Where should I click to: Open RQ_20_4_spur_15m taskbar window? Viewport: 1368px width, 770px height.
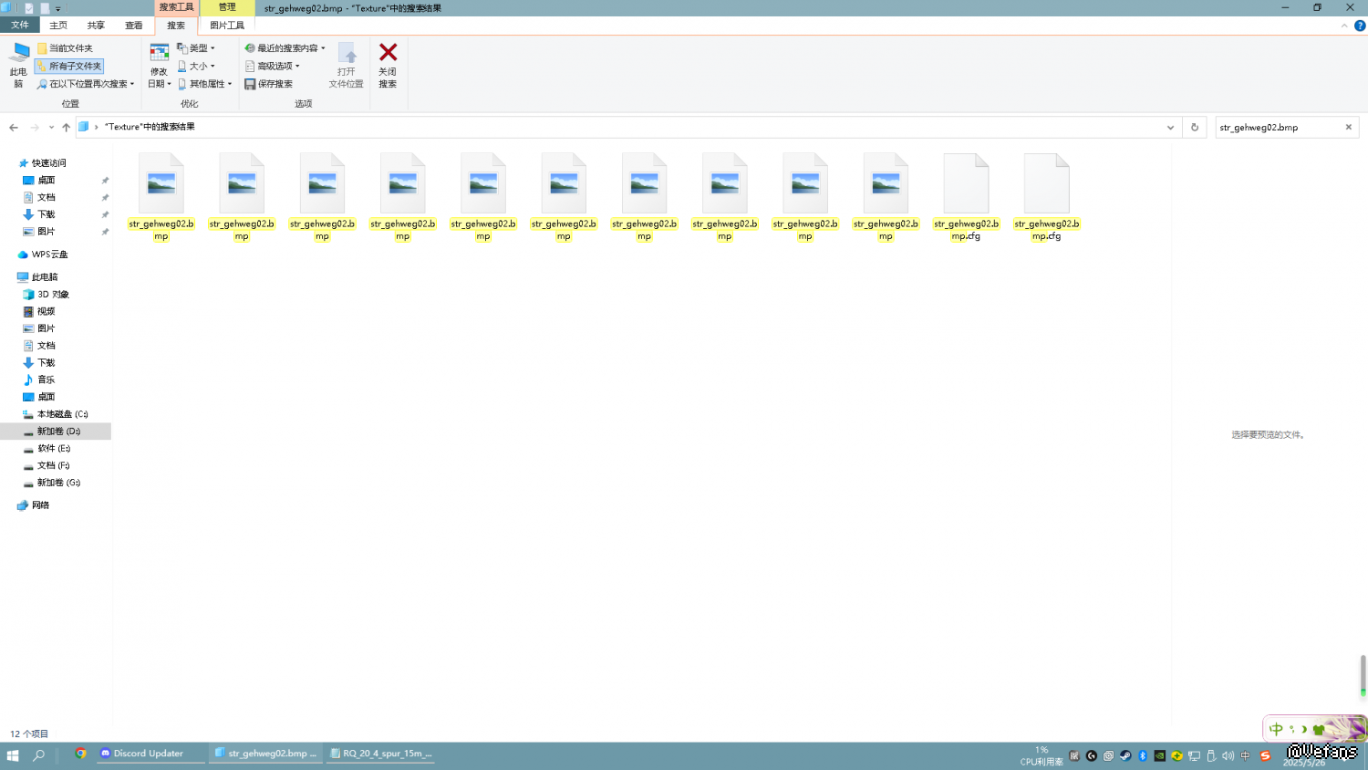pos(381,754)
